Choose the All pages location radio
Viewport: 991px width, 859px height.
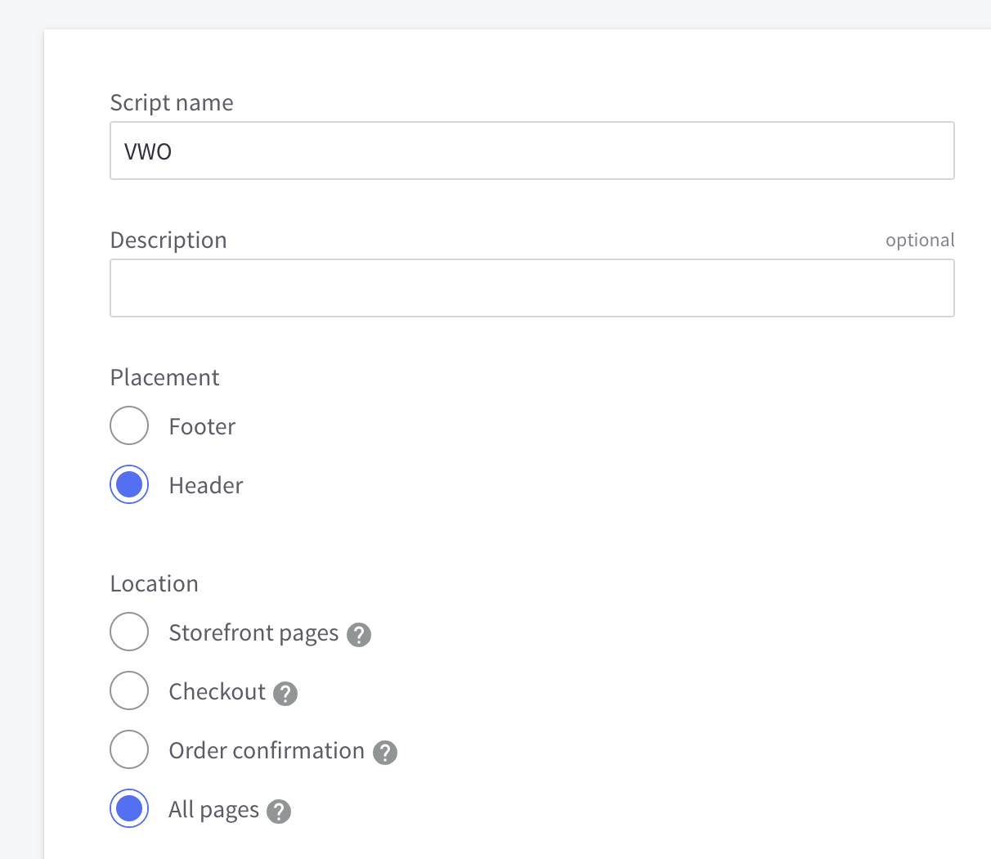(129, 808)
